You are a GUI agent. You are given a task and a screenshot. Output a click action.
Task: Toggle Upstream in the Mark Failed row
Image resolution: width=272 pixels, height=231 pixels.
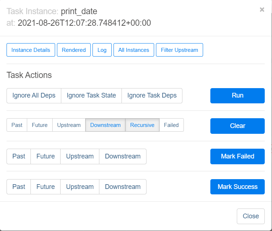pos(80,156)
